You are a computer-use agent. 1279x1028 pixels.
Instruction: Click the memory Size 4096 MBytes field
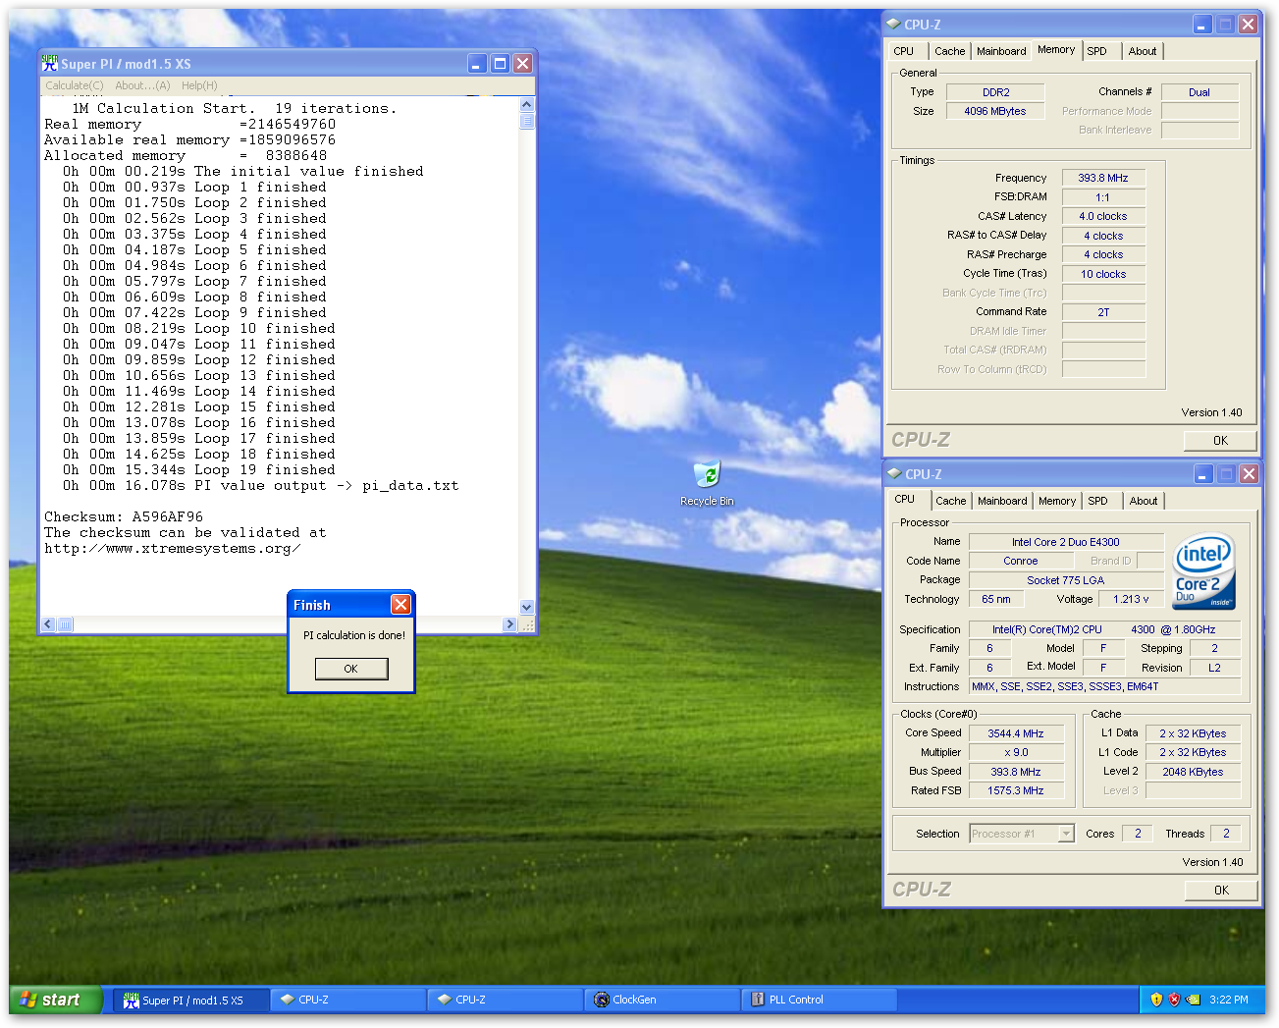[995, 111]
